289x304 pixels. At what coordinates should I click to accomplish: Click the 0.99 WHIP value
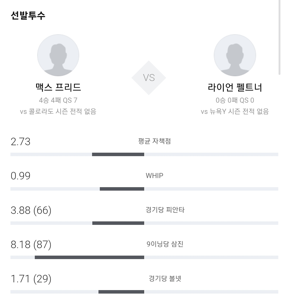point(21,176)
